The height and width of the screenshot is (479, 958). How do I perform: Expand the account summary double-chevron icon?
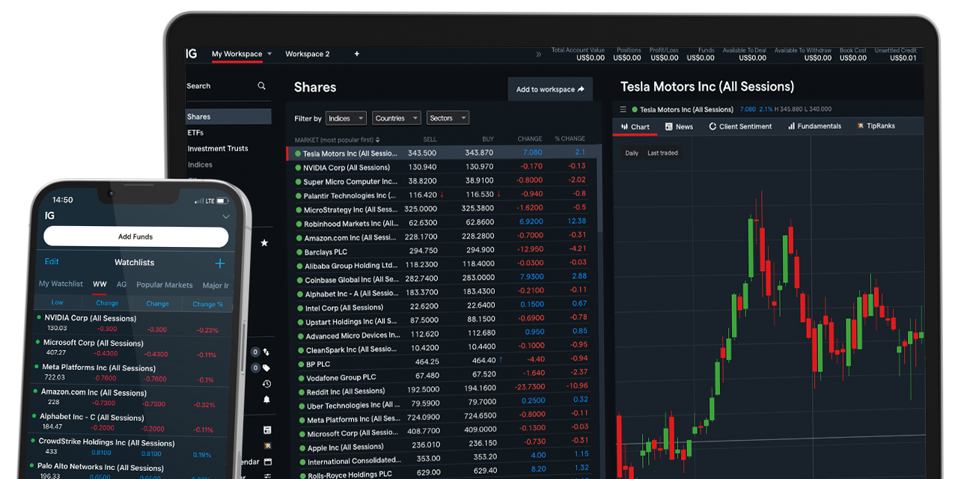point(538,54)
